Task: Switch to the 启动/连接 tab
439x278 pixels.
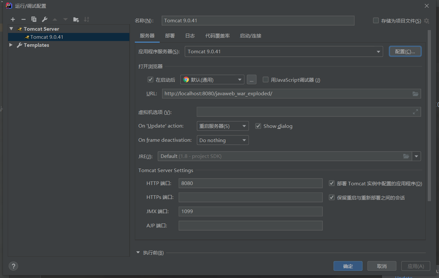Action: click(251, 36)
